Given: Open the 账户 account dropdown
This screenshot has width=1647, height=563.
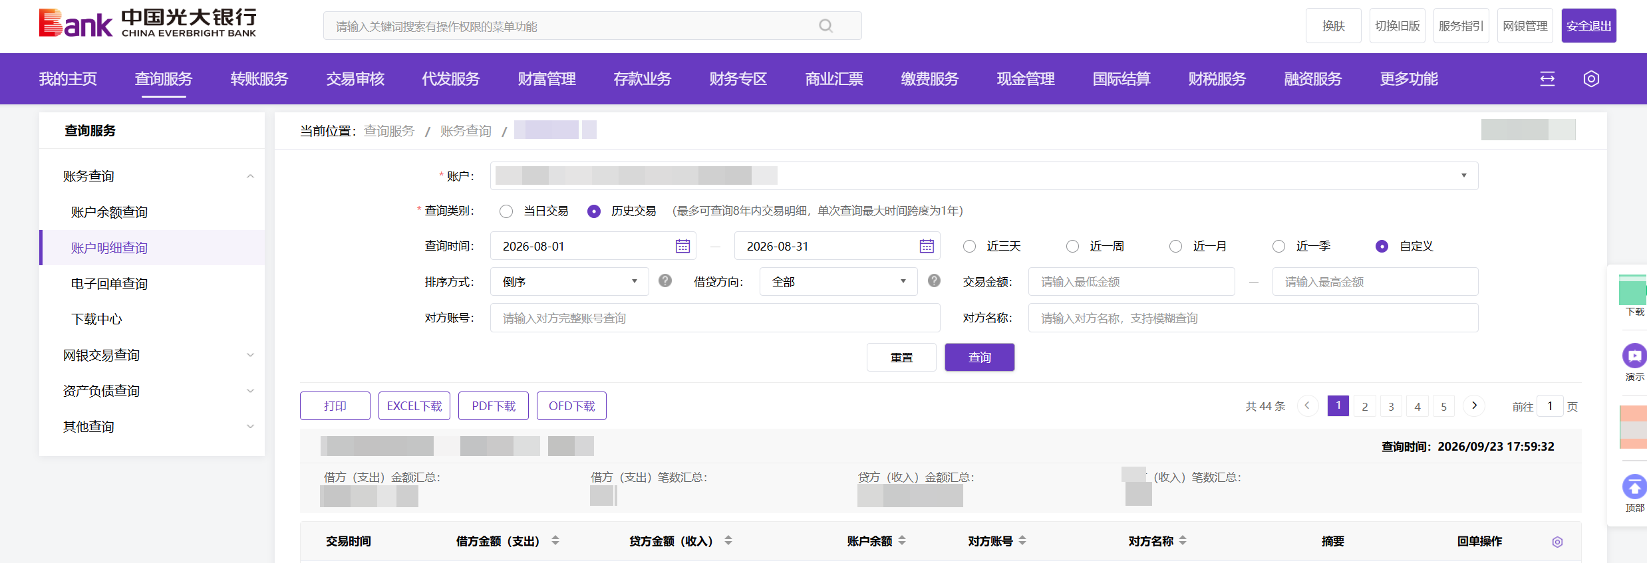Looking at the screenshot, I should [984, 176].
